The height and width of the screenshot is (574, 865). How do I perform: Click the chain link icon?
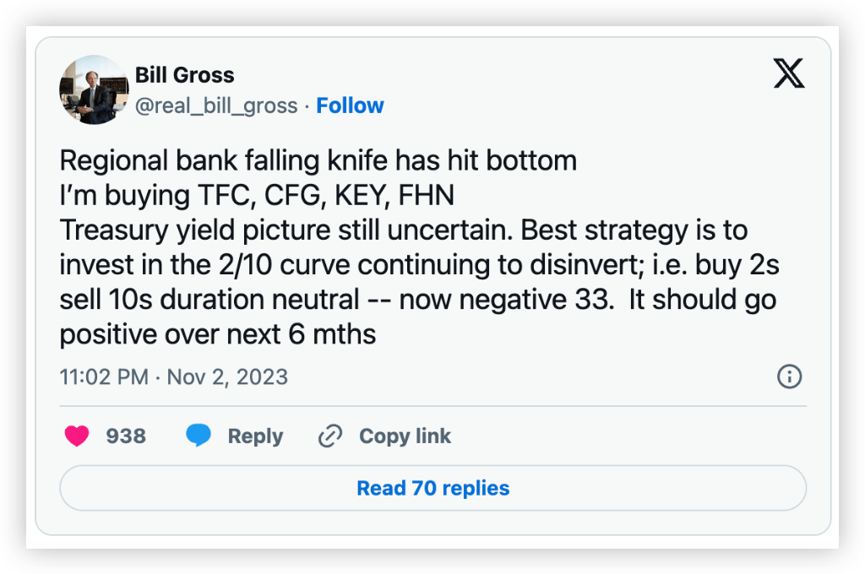(x=329, y=436)
